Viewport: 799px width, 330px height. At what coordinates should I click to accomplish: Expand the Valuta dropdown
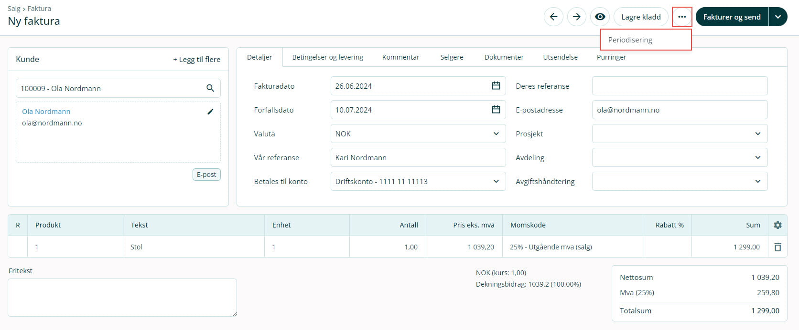point(496,134)
